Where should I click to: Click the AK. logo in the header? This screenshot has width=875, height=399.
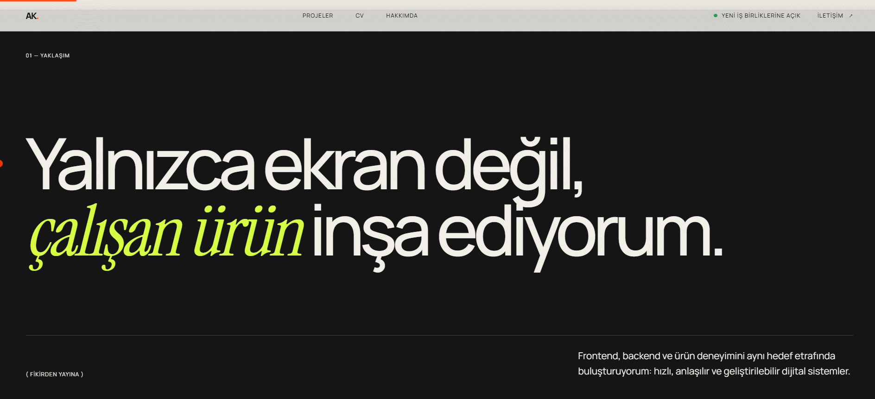point(32,16)
